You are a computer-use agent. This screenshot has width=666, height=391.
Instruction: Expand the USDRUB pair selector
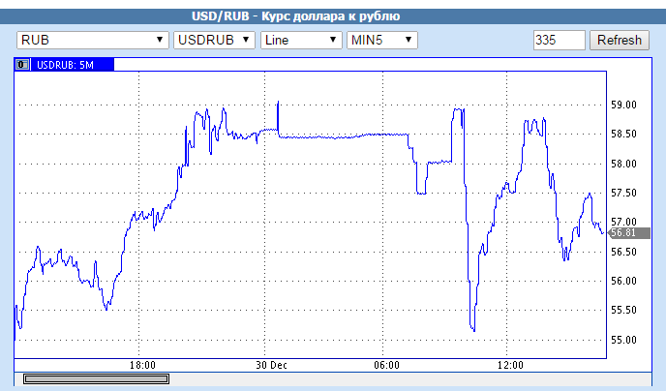tap(213, 40)
